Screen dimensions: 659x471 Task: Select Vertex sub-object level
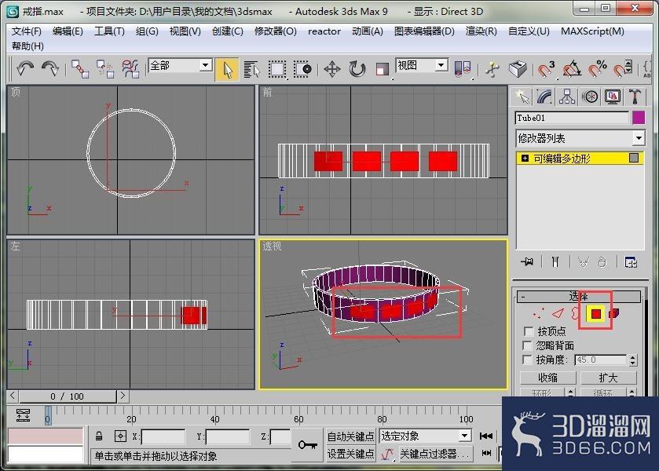tap(537, 313)
